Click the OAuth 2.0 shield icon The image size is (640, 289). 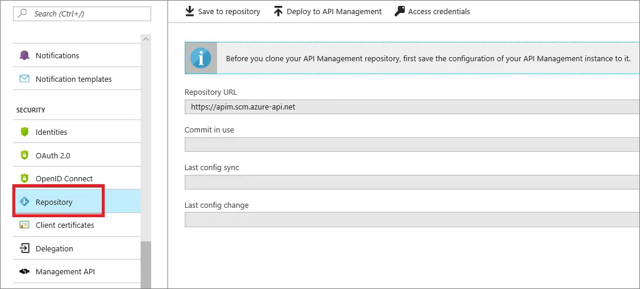24,155
